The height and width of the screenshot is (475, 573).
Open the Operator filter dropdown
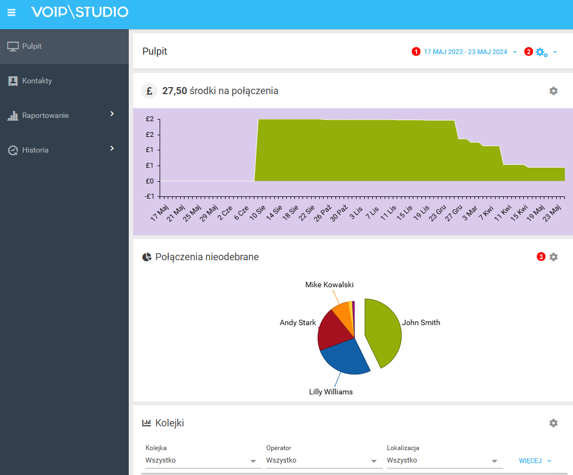373,461
